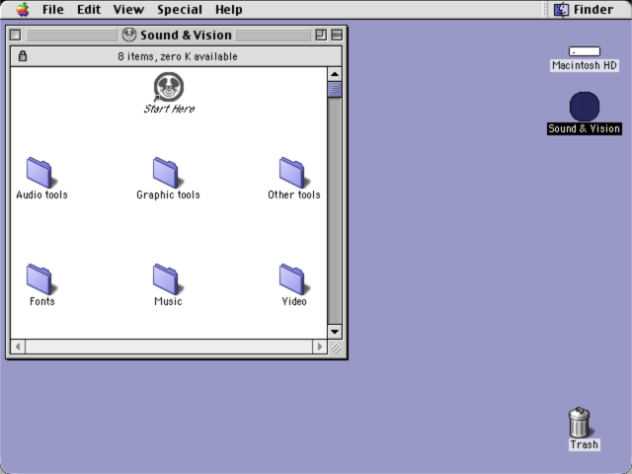This screenshot has width=632, height=474.
Task: Open the Start Here alias icon
Action: coord(169,87)
